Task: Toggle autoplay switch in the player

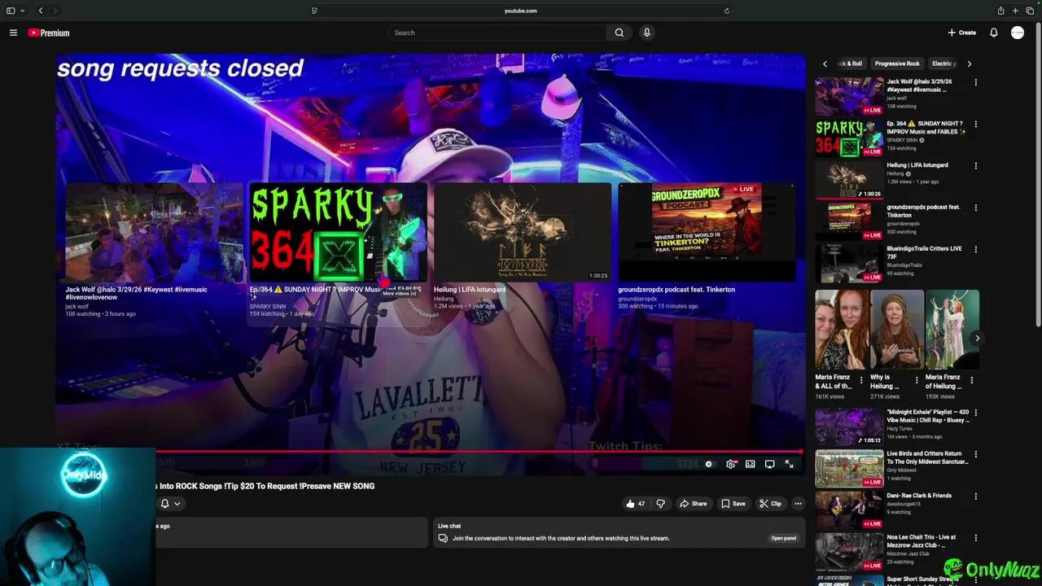Action: 708,464
